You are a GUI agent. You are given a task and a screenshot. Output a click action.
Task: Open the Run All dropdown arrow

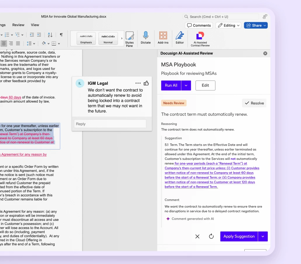point(186,85)
